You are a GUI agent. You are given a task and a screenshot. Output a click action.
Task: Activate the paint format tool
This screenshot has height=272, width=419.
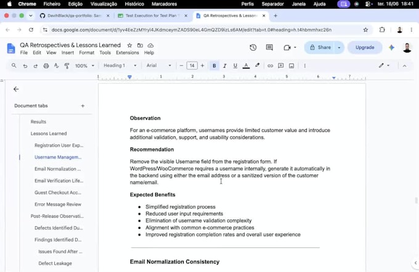tap(67, 66)
